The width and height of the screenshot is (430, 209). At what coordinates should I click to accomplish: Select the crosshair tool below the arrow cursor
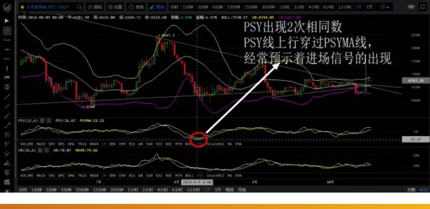(x=7, y=31)
